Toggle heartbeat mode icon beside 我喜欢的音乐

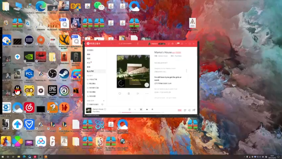coord(102,104)
